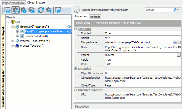
Task: Toggle the gears-with-user toolbar button
Action: [x=16, y=10]
